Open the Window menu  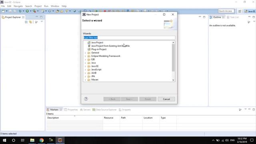click(x=55, y=6)
